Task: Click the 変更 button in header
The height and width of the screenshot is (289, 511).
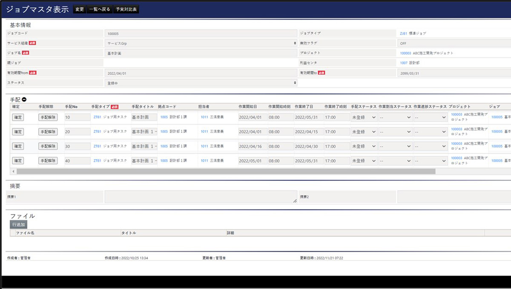Action: [x=80, y=9]
